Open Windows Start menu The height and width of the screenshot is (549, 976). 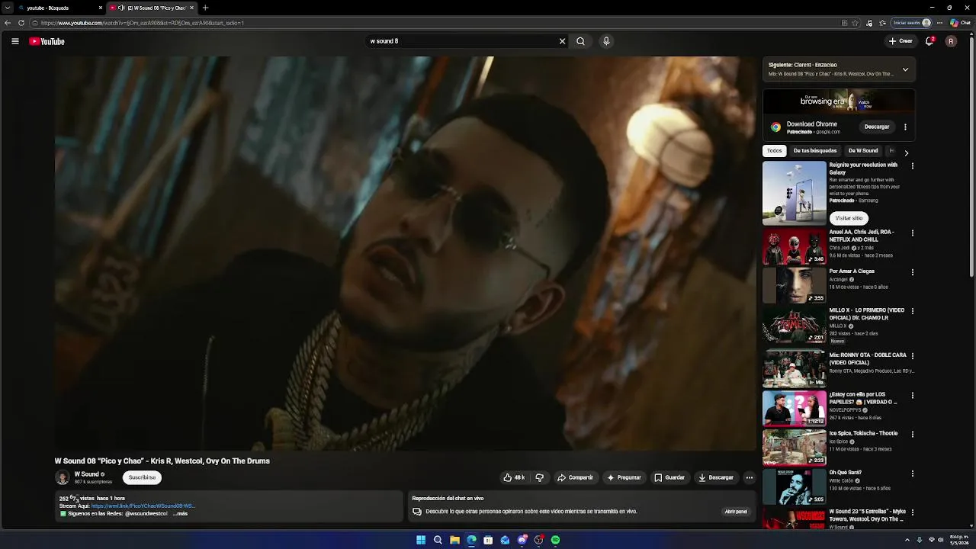click(x=421, y=540)
